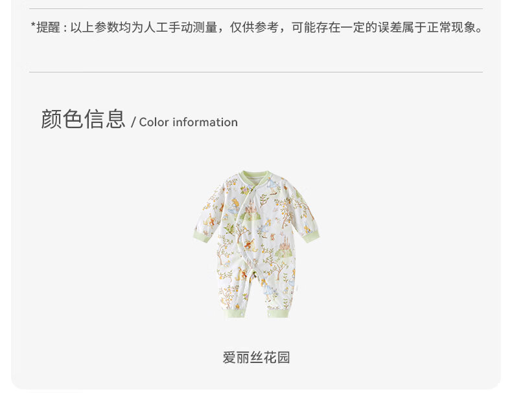This screenshot has height=396, width=512.
Task: Click the divider line above the reminder note
Action: click(256, 8)
